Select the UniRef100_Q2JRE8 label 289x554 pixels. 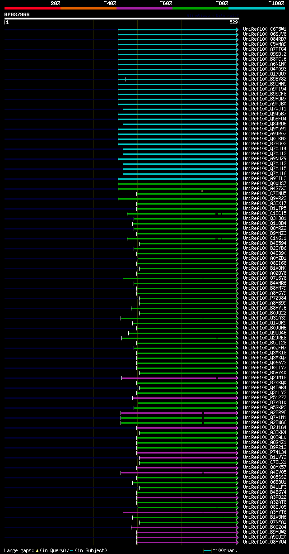(265, 338)
